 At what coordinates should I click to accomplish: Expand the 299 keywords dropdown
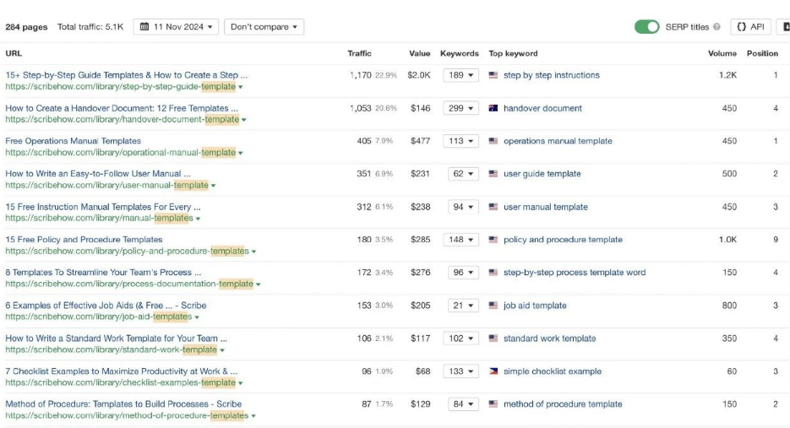[x=461, y=108]
